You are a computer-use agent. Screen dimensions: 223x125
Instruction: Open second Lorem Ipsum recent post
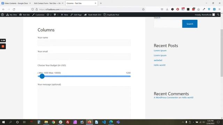point(160,56)
